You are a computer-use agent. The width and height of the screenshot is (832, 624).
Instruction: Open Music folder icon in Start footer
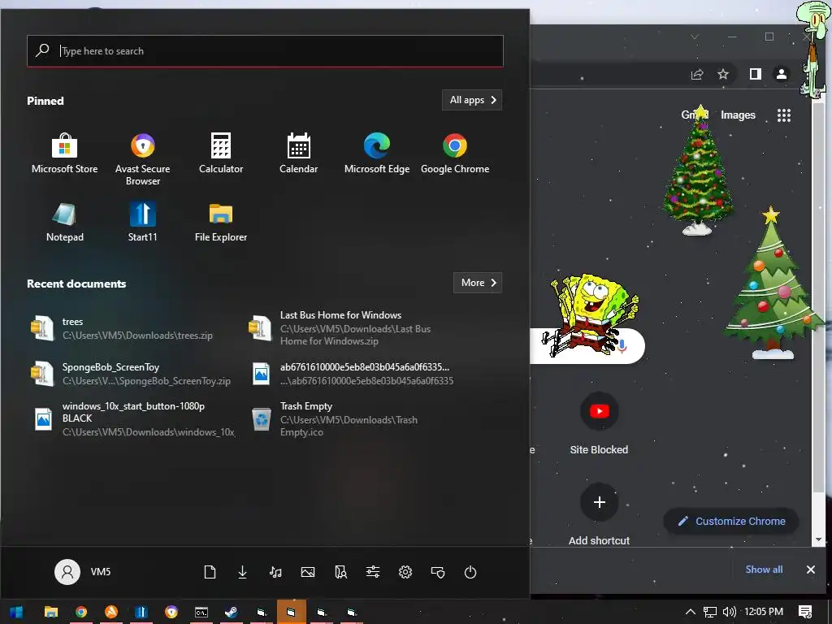275,571
